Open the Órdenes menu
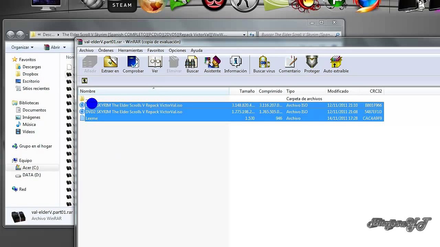Viewport: 440px width, 247px height. click(x=106, y=50)
